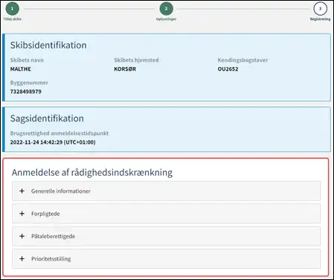Expand the Generelle informationer section

point(167,191)
